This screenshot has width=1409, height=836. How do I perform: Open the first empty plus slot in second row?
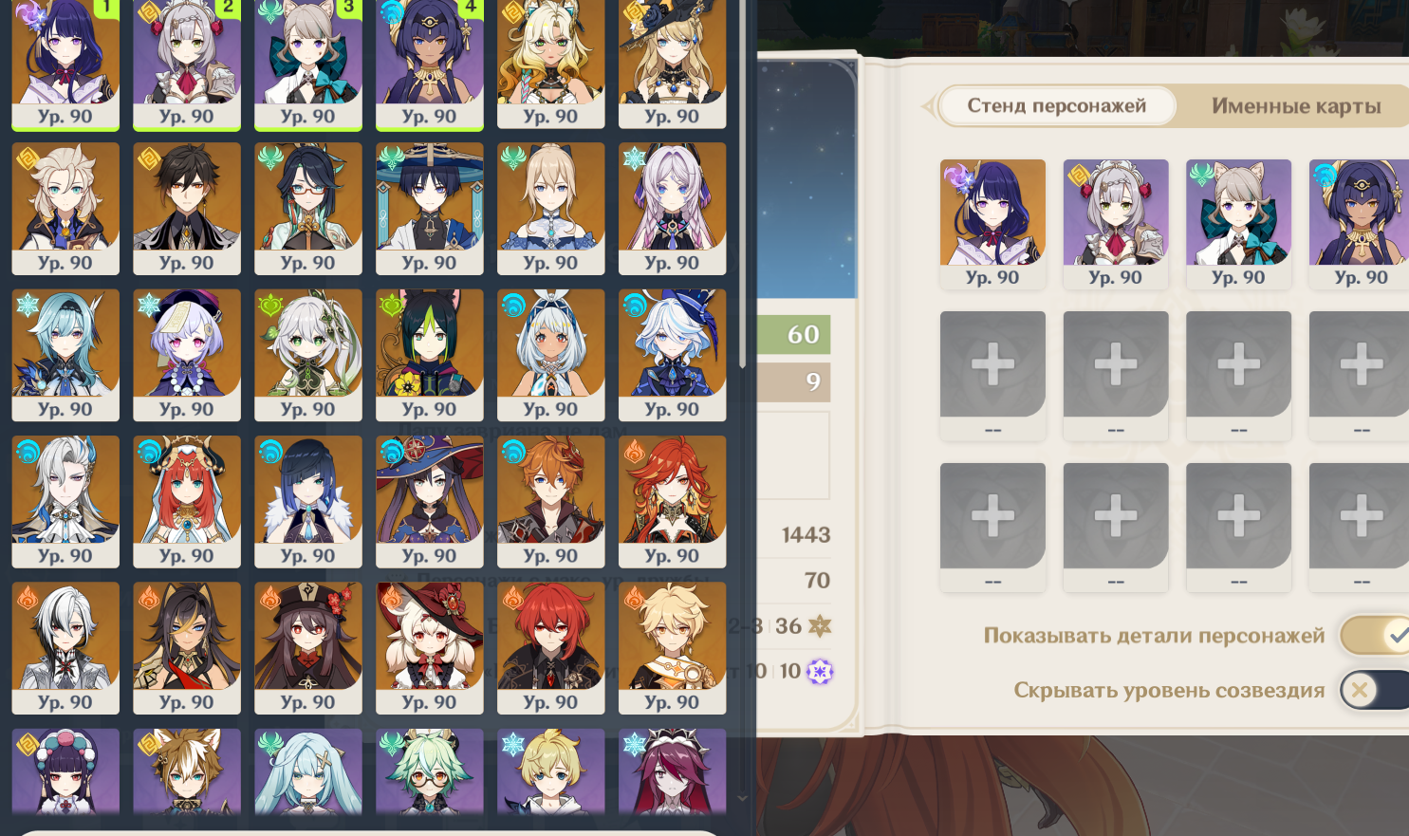(992, 376)
